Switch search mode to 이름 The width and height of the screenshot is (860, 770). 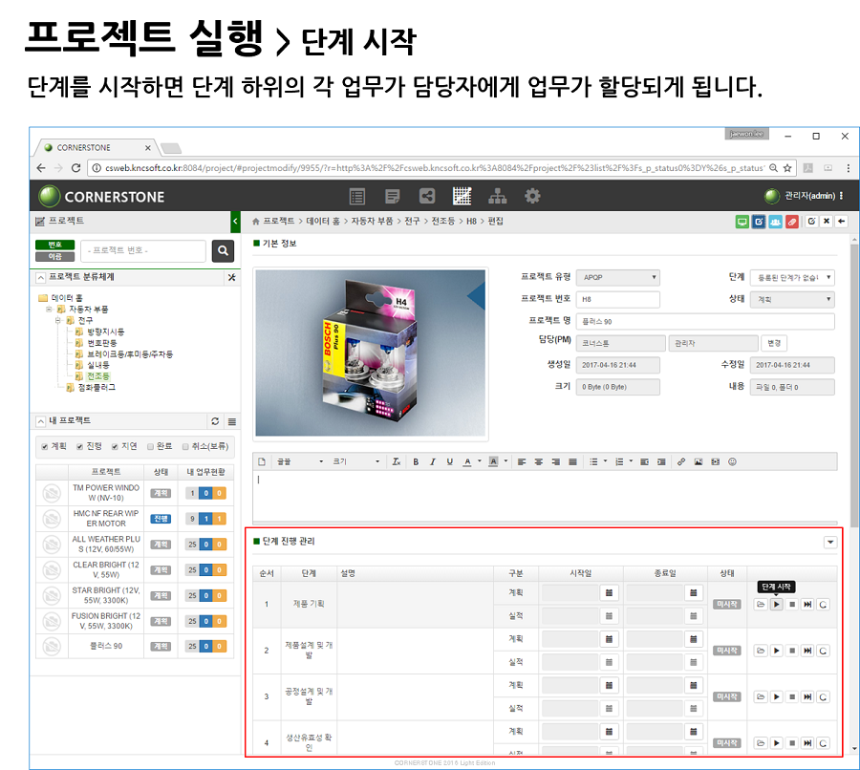[x=54, y=257]
